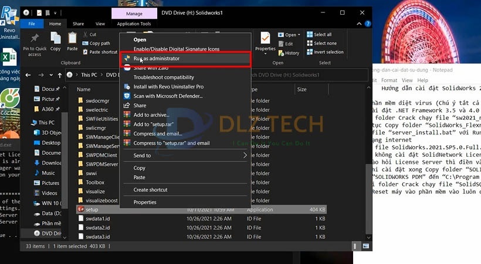Select Cut in the Clipboard group
The height and width of the screenshot is (264, 481).
(89, 35)
